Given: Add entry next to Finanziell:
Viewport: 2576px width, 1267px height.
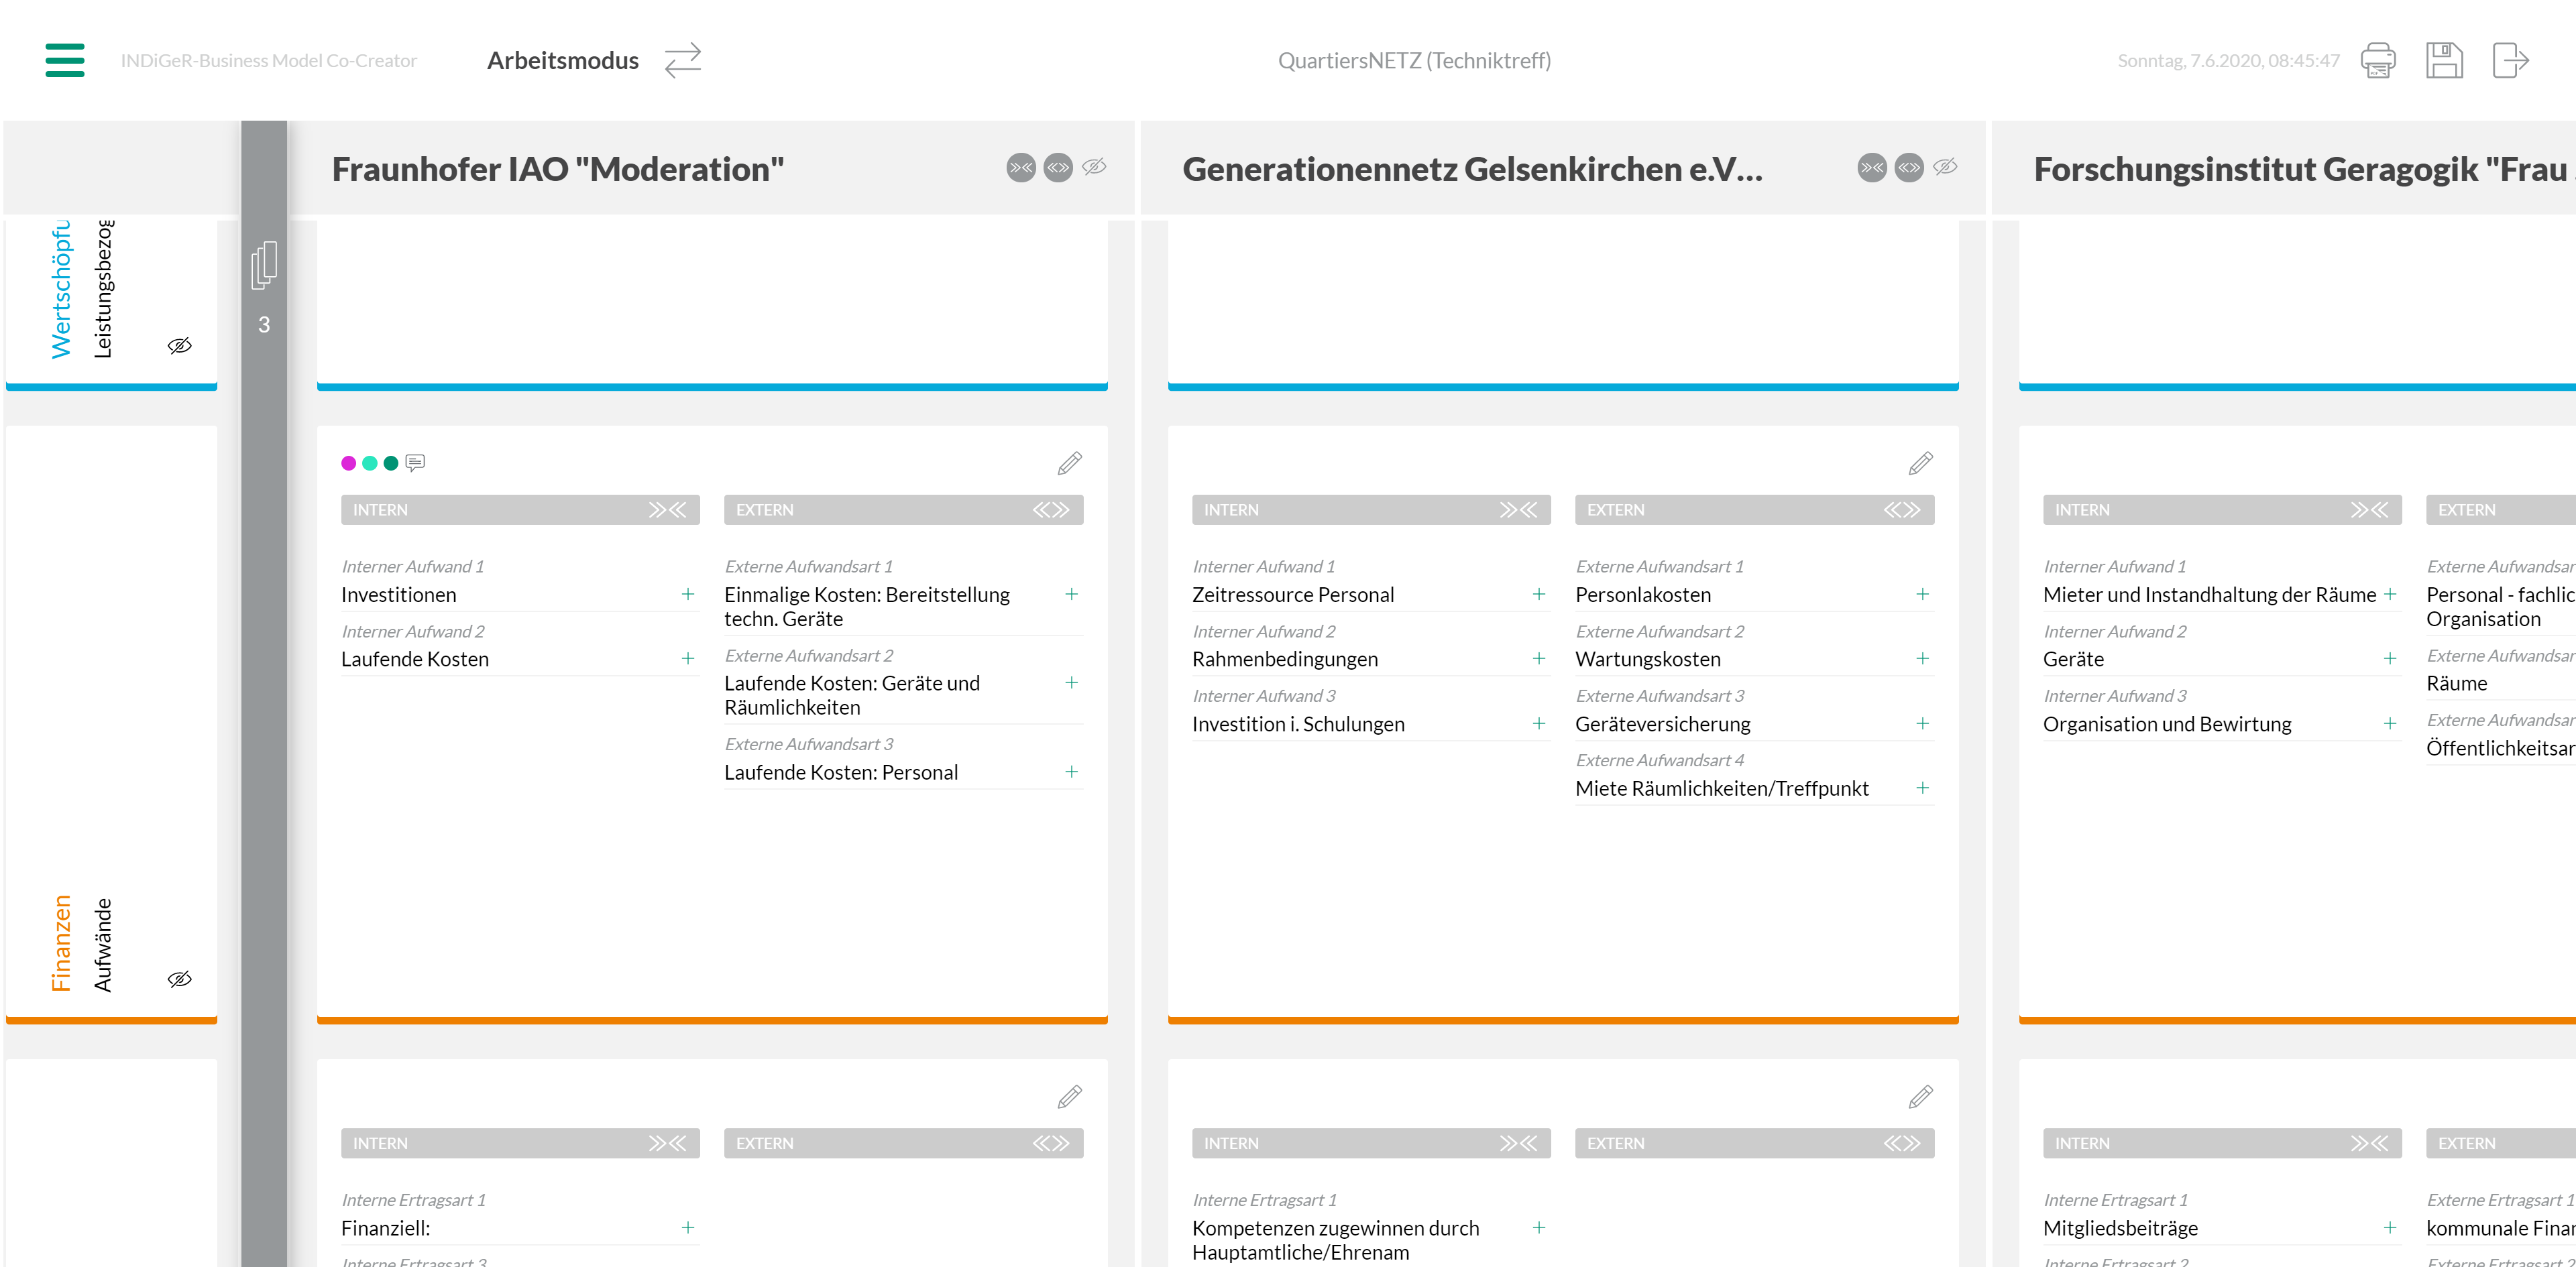Looking at the screenshot, I should 688,1227.
